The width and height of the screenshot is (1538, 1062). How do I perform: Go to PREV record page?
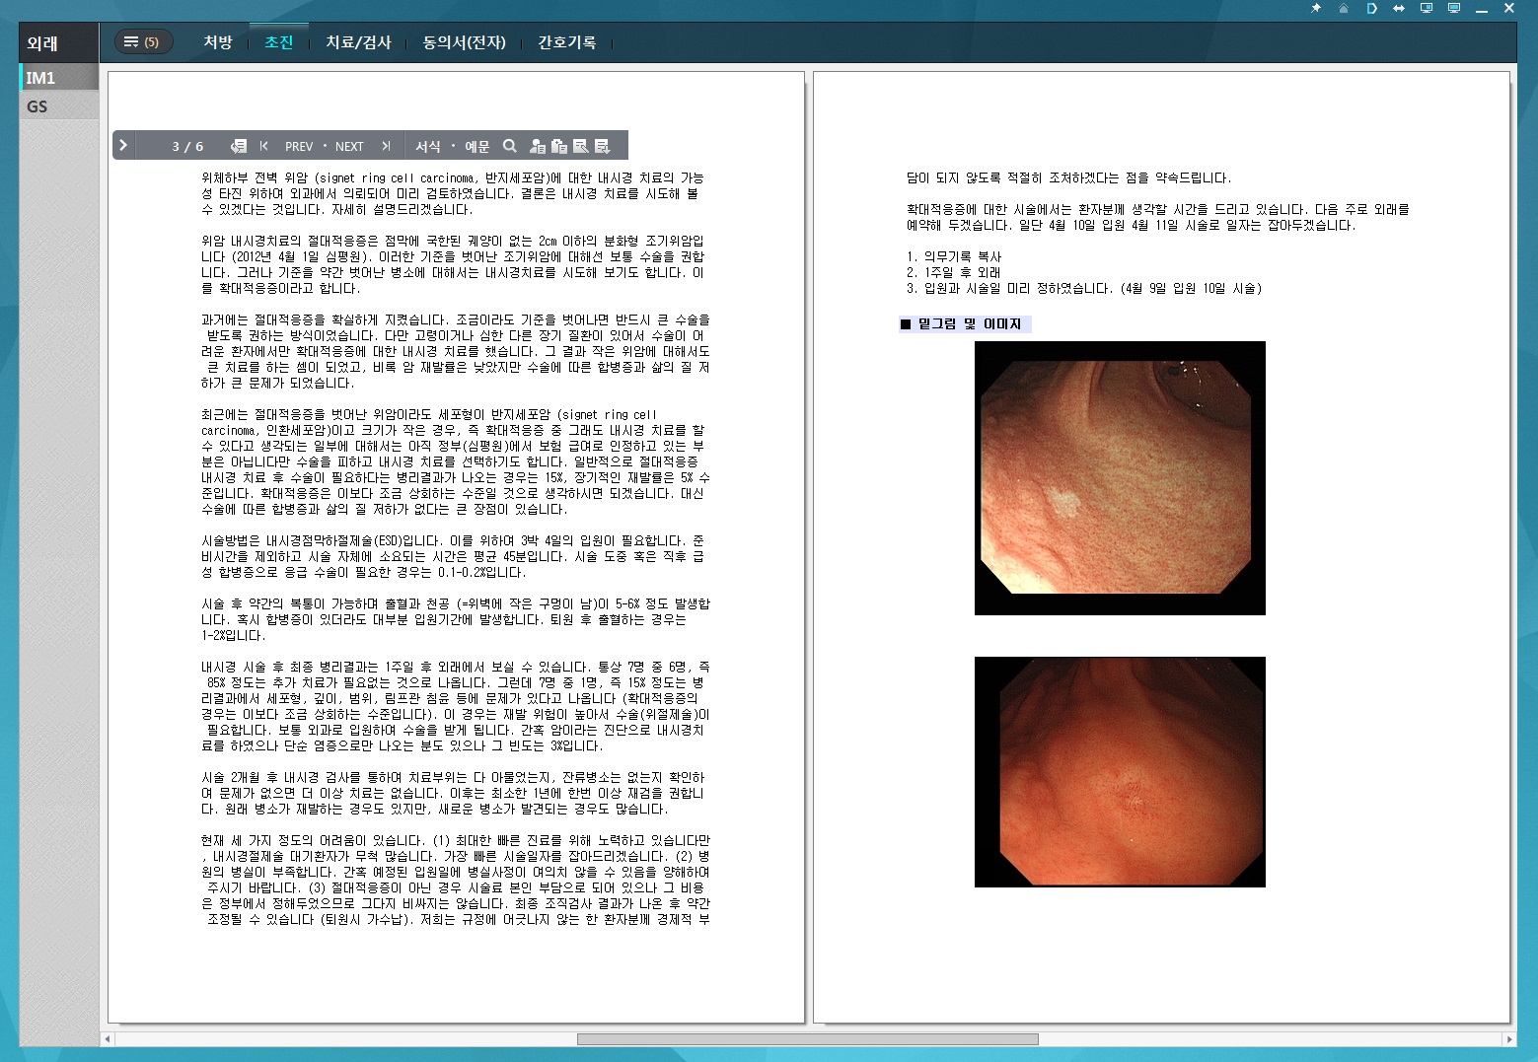click(299, 146)
